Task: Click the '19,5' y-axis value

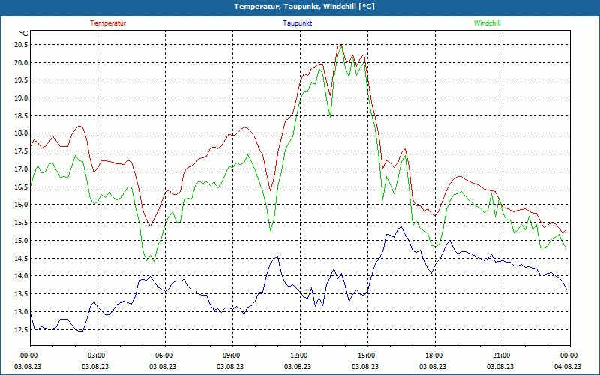Action: click(x=21, y=80)
